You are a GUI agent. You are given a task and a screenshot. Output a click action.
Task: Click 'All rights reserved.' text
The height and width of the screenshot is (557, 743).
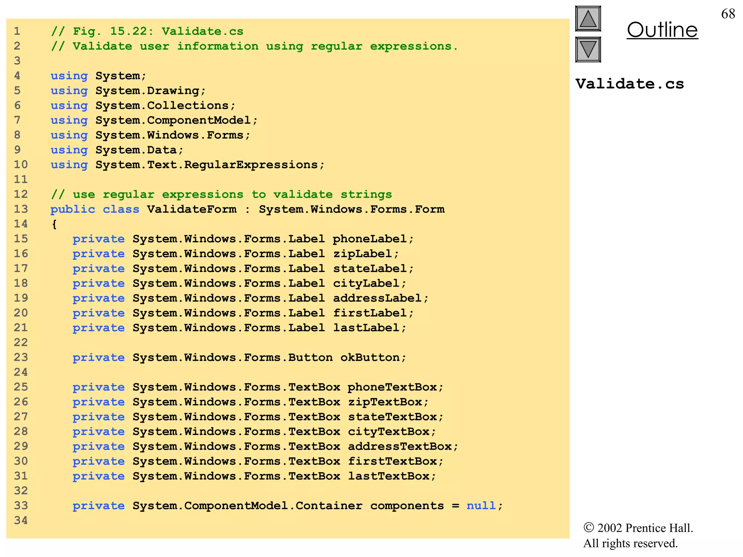point(631,544)
